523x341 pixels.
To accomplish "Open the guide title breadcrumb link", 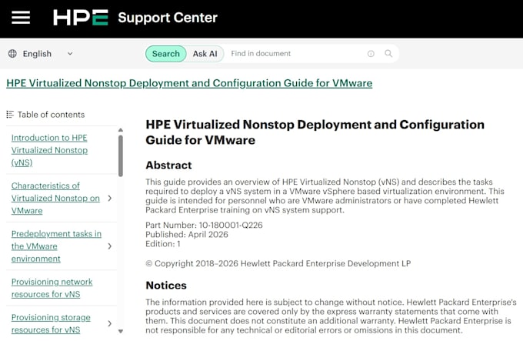I will 189,83.
